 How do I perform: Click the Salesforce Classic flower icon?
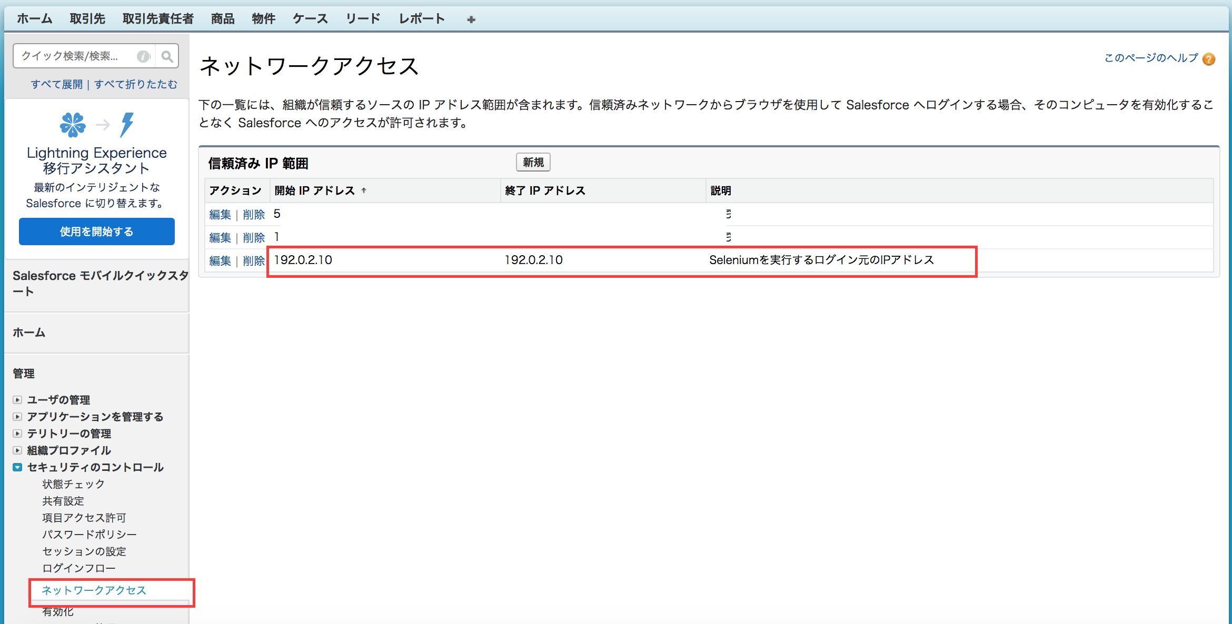(x=73, y=125)
